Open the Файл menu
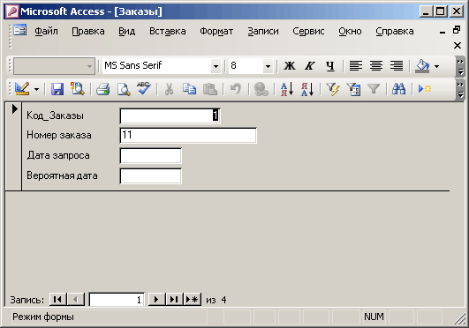Viewport: 469px width, 328px height. pyautogui.click(x=46, y=31)
